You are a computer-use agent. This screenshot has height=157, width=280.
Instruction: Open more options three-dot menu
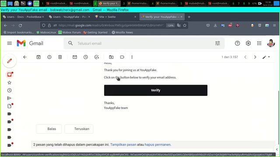(132, 57)
